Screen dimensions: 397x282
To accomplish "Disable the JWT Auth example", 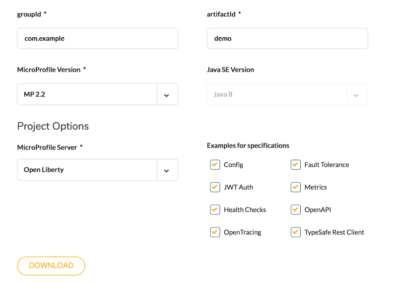I will point(215,187).
